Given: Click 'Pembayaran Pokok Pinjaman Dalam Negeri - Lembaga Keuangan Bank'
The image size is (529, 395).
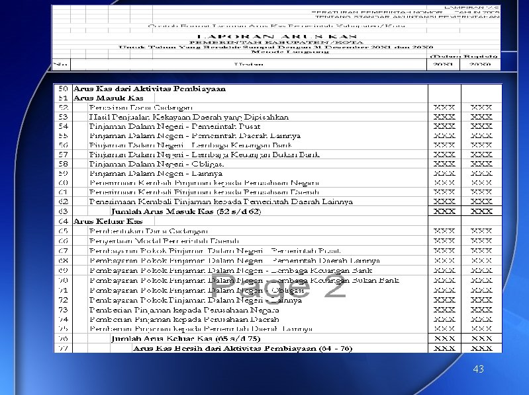Looking at the screenshot, I should (231, 271).
